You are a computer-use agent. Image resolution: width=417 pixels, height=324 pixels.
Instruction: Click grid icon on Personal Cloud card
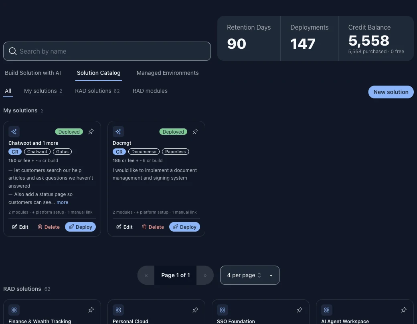(118, 310)
